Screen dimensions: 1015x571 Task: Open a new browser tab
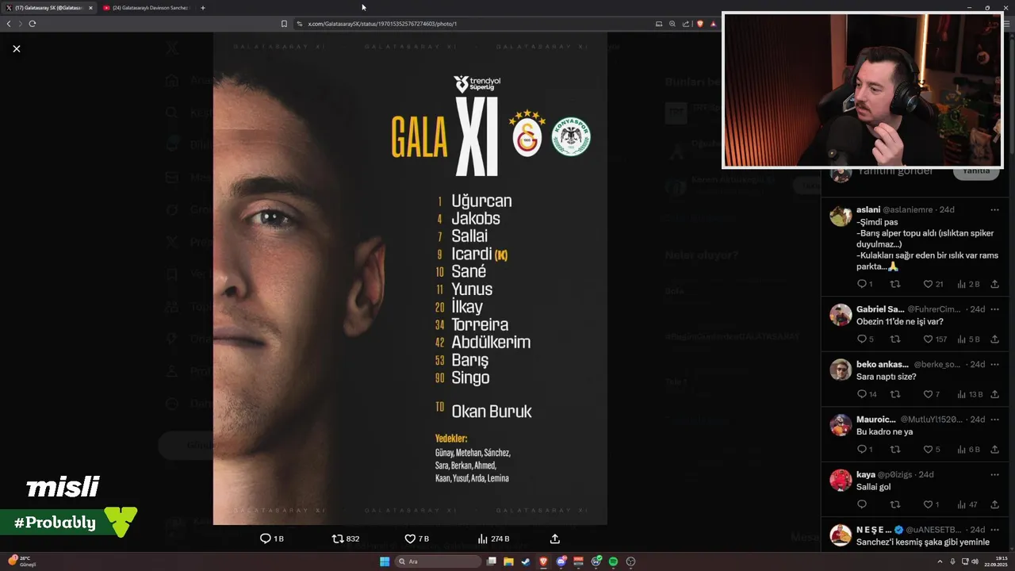203,8
